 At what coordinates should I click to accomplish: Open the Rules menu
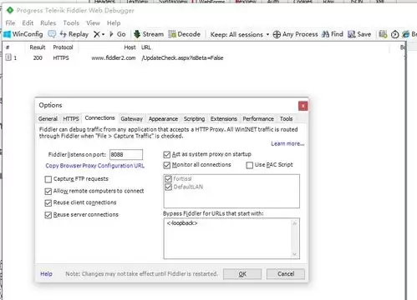[48, 22]
